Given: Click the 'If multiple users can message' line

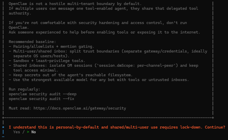Looking at the screenshot, I should tap(103, 8).
